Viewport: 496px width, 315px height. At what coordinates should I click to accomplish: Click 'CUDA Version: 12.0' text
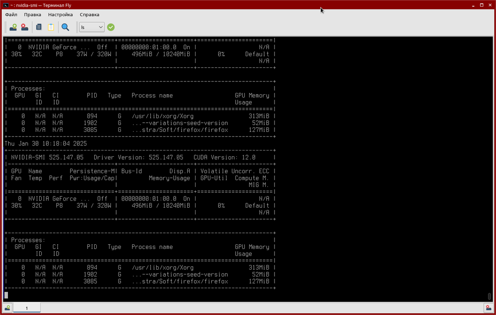click(224, 157)
